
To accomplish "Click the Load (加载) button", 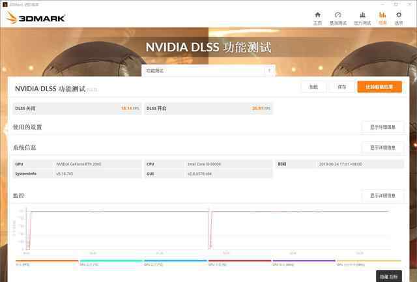I will click(x=313, y=87).
